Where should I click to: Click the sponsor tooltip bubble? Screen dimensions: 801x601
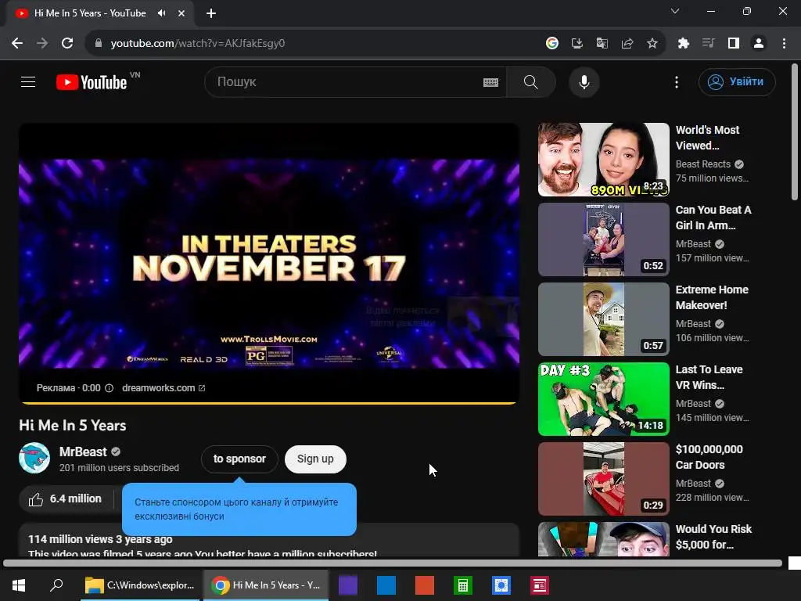[x=239, y=509]
